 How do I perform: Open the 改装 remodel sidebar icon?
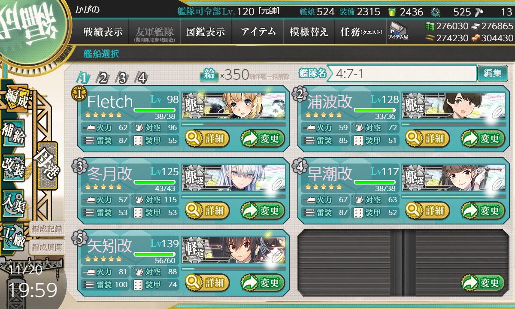point(13,167)
